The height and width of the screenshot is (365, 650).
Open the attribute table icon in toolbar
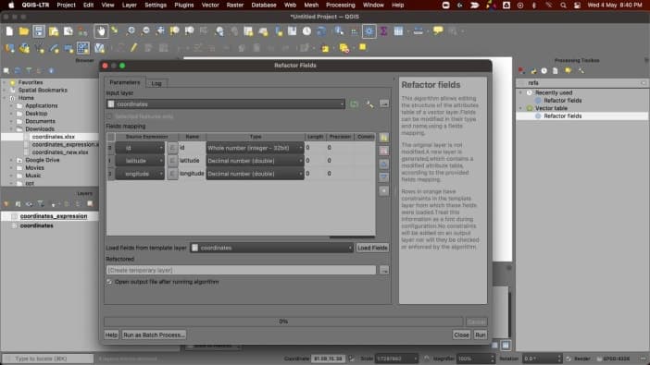click(398, 31)
